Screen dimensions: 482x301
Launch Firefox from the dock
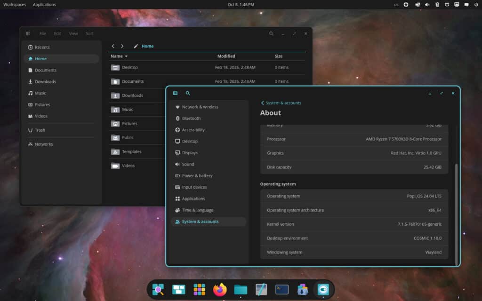click(x=220, y=289)
